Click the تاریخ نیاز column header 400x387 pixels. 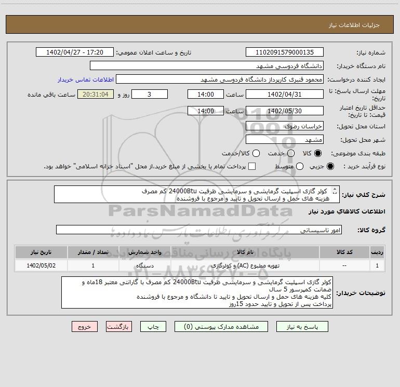(41, 252)
